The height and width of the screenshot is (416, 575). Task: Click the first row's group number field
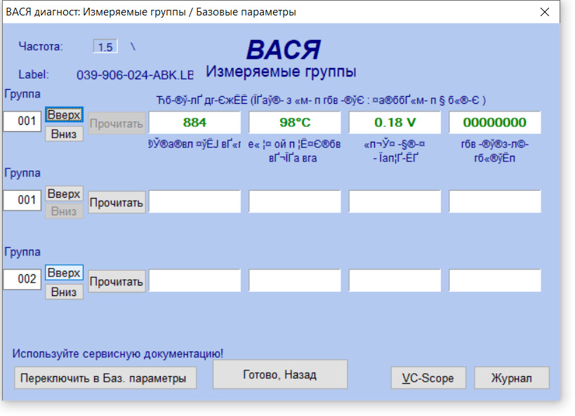tap(22, 121)
